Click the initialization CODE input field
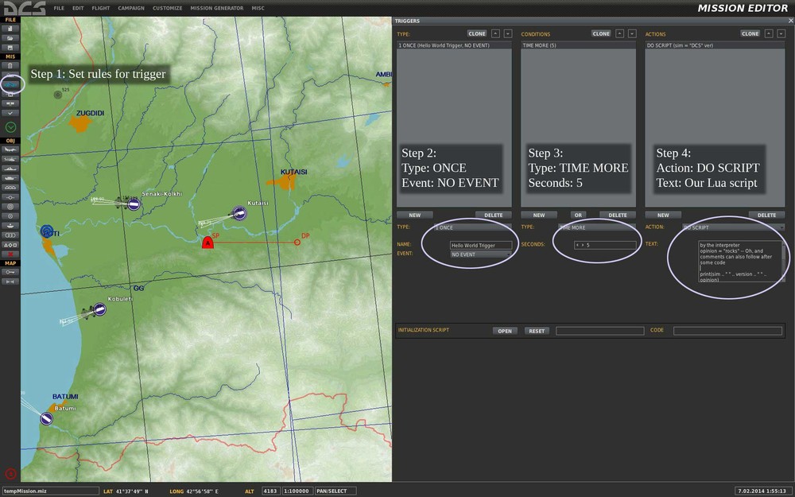Viewport: 795px width, 497px height. (727, 331)
